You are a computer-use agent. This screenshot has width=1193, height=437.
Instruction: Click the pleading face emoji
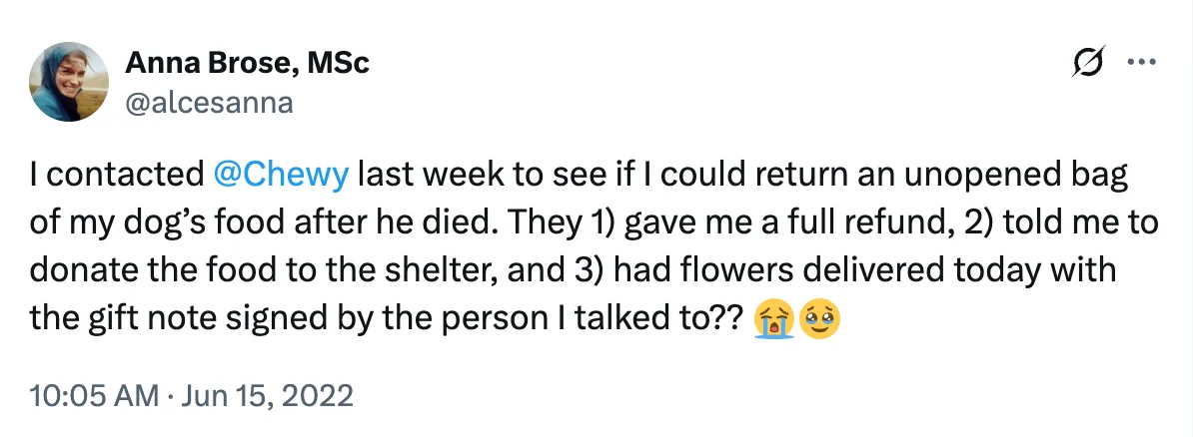pyautogui.click(x=820, y=320)
